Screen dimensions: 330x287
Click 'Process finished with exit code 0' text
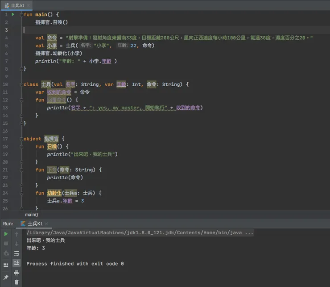pyautogui.click(x=75, y=264)
